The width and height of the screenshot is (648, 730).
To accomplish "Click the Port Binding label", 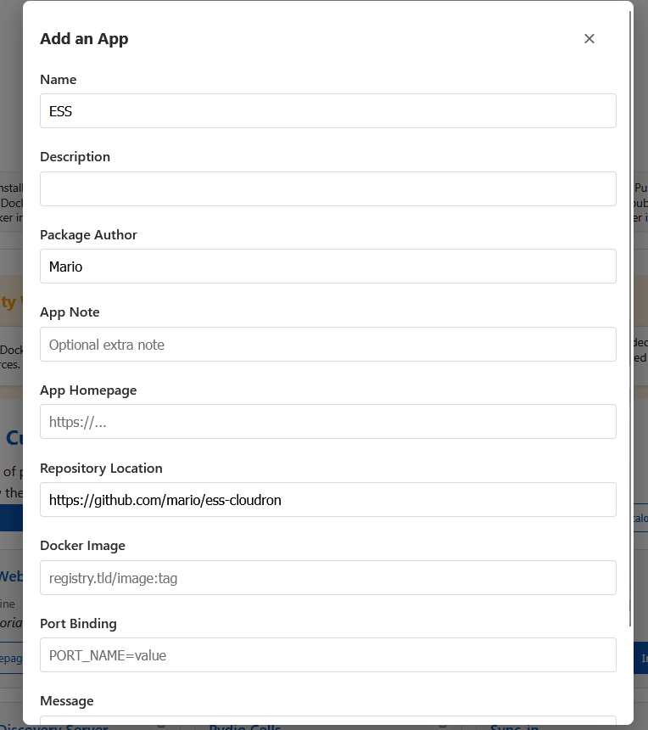I will click(x=78, y=624).
